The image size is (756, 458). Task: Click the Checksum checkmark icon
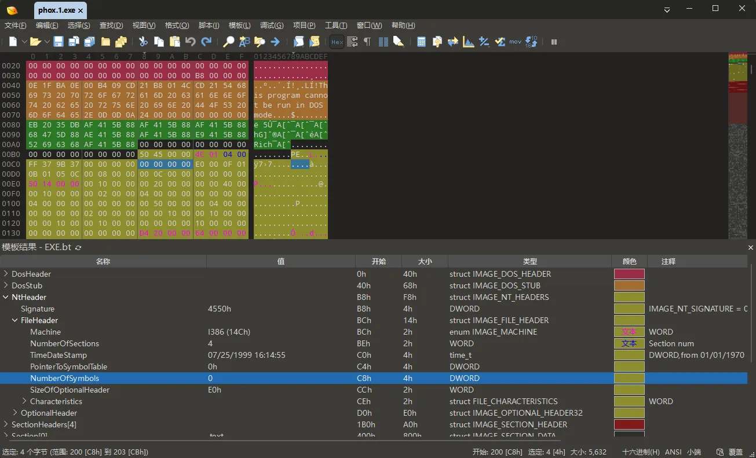coord(499,42)
